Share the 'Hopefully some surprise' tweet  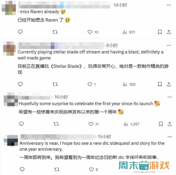(170, 124)
